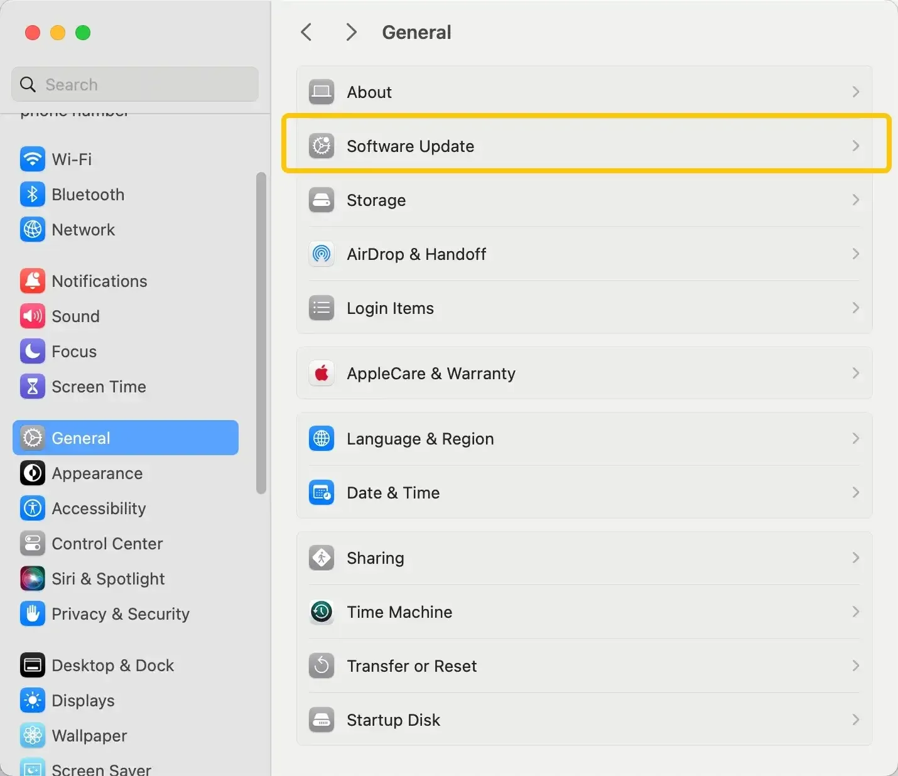The width and height of the screenshot is (898, 776).
Task: Go forward with the right arrow
Action: [x=352, y=32]
